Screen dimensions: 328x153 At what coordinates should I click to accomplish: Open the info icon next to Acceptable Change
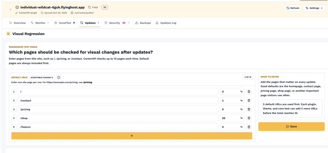[x=59, y=77]
